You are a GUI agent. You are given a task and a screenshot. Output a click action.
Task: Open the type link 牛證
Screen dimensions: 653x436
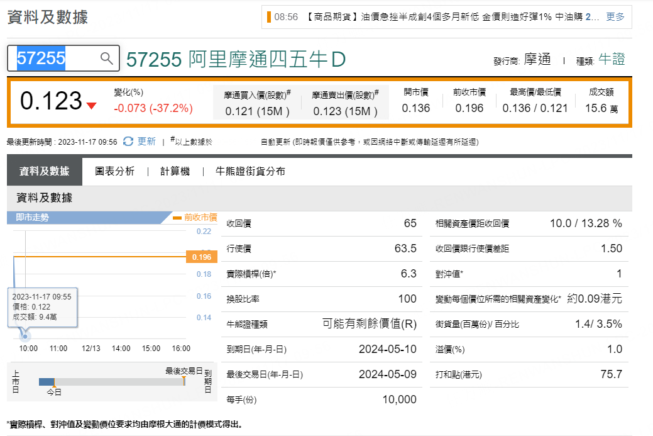612,59
